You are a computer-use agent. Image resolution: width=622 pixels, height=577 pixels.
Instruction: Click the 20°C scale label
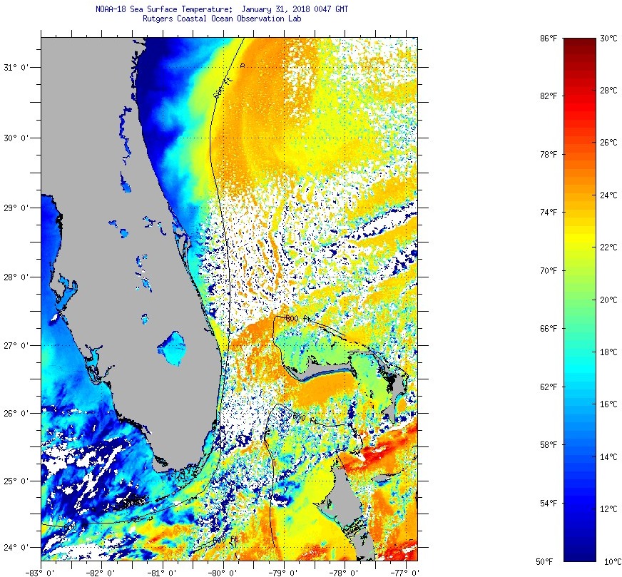tap(608, 300)
